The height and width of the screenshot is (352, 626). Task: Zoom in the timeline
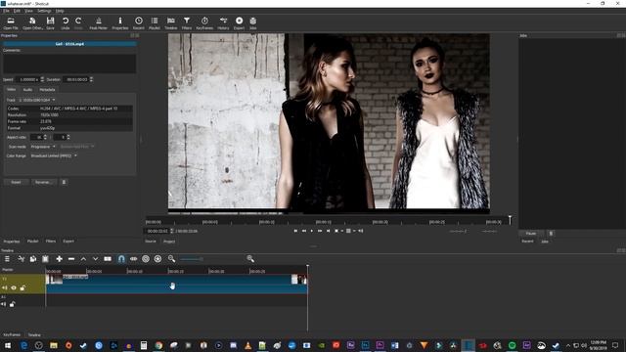(x=250, y=259)
